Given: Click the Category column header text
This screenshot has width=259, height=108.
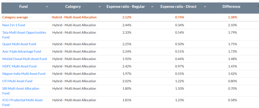Looking at the screenshot, I should point(73,7).
